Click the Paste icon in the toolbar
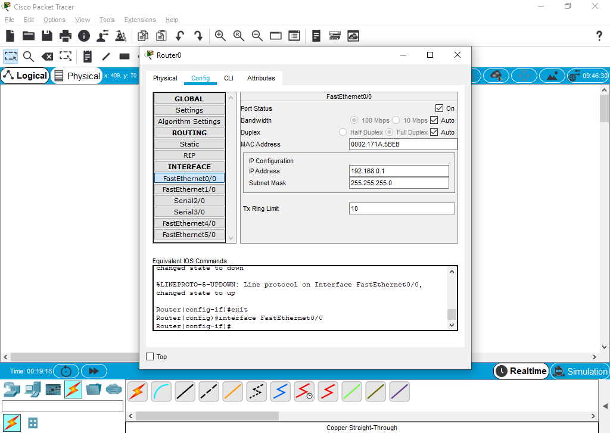Image resolution: width=610 pixels, height=433 pixels. click(161, 36)
